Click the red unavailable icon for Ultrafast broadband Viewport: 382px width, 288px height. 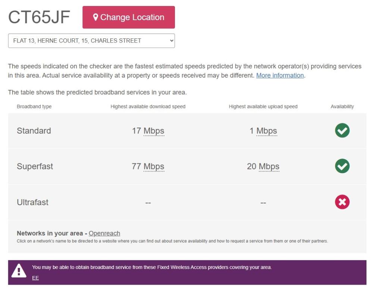click(342, 202)
